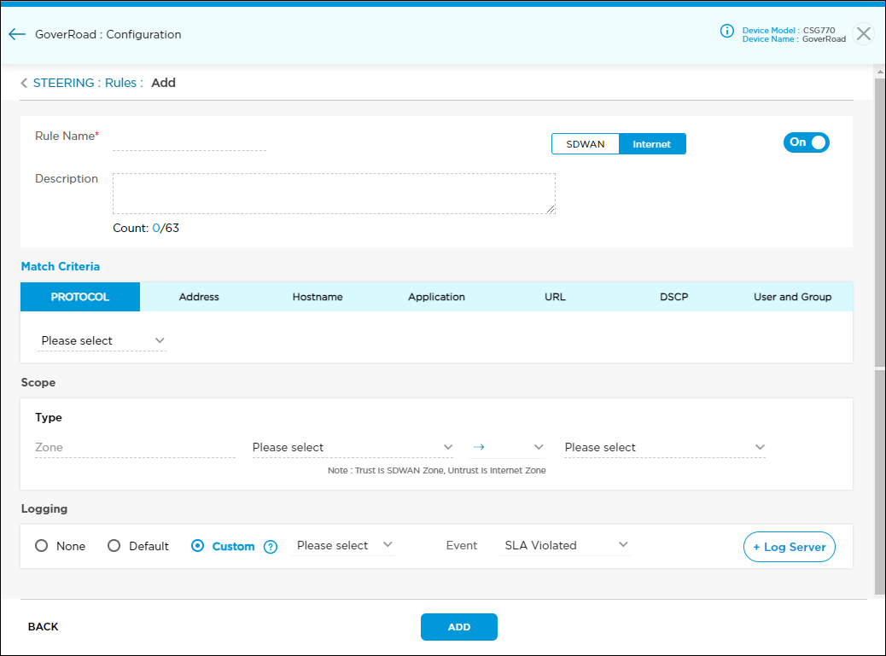Screen dimensions: 886x656
Task: Select the Default logging radio button
Action: pyautogui.click(x=114, y=546)
